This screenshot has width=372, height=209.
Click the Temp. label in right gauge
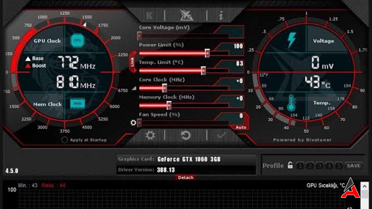322,103
